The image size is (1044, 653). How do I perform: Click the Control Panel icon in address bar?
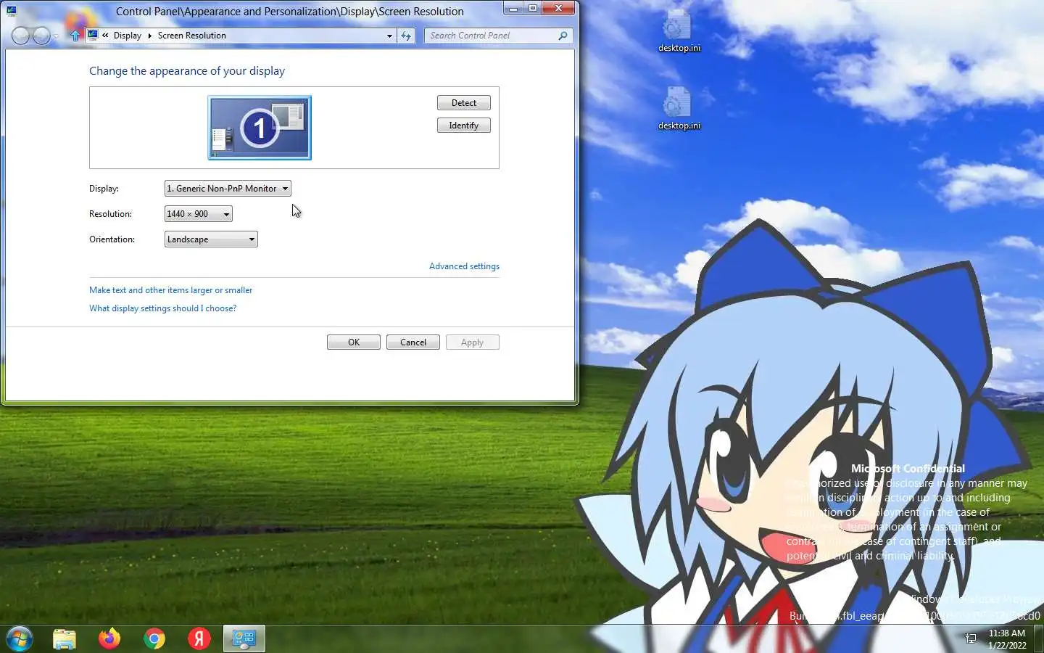[x=93, y=35]
